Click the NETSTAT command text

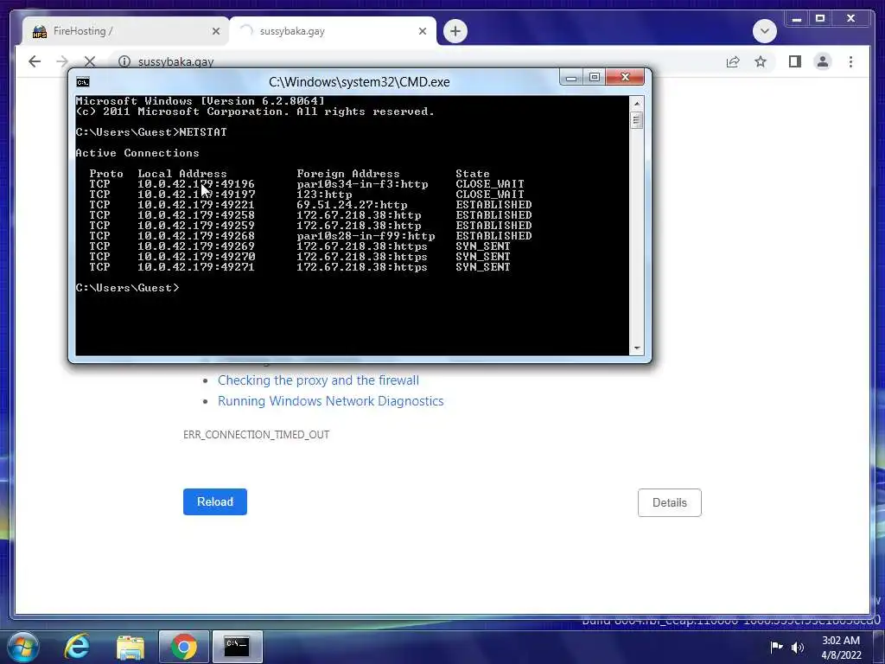(203, 132)
